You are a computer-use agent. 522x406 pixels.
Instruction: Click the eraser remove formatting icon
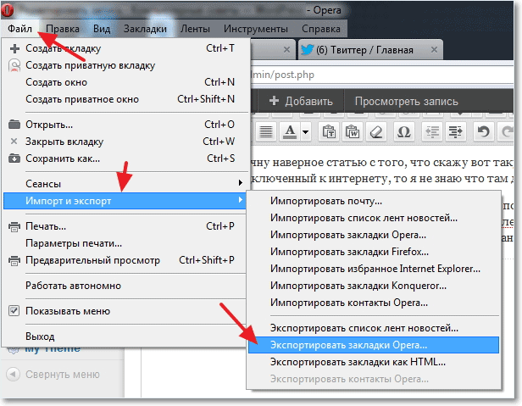(376, 132)
